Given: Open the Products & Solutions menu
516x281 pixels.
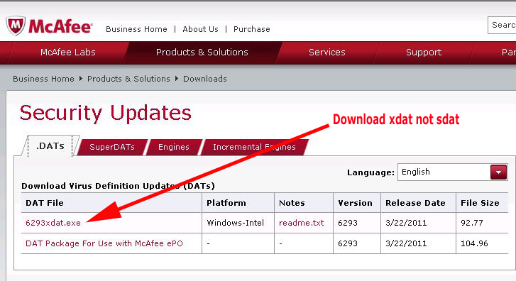Looking at the screenshot, I should click(202, 53).
